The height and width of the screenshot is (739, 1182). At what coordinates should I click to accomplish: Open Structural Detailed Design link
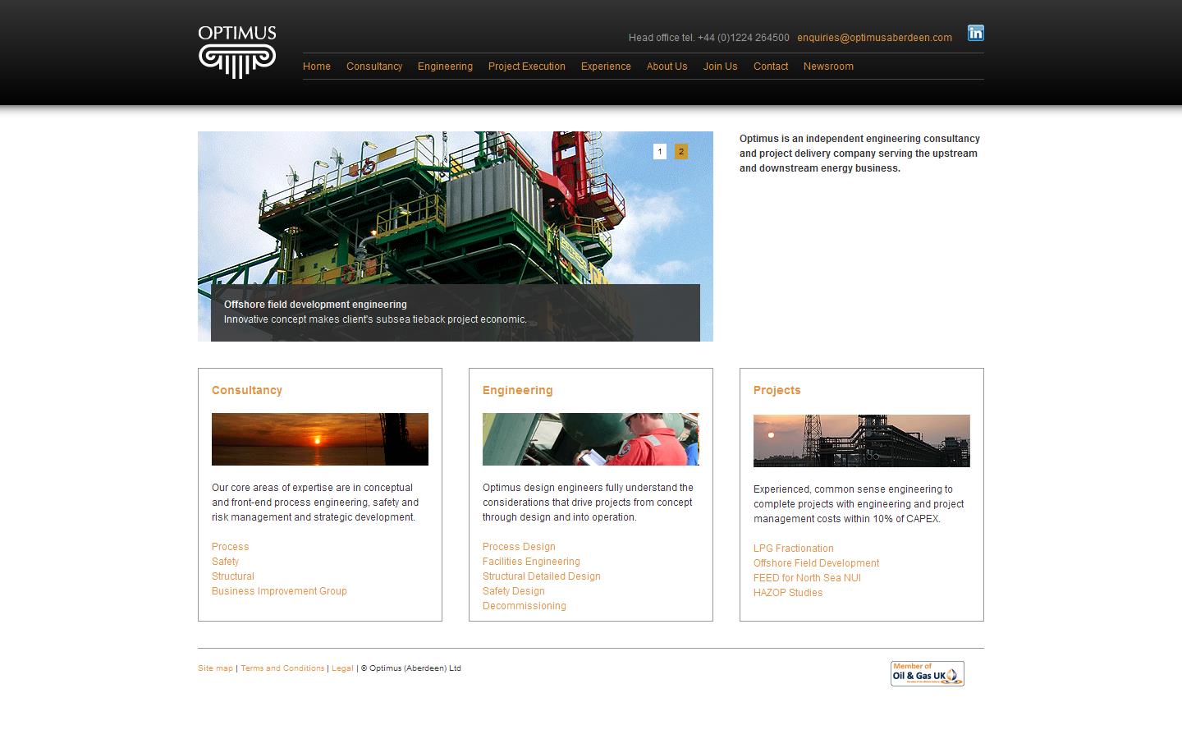click(x=542, y=576)
